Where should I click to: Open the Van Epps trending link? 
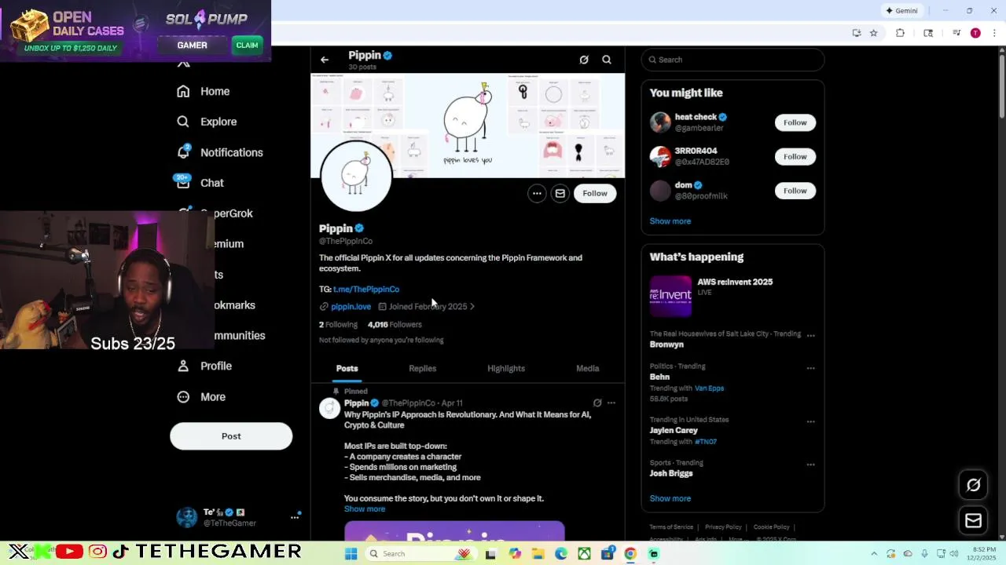[709, 388]
